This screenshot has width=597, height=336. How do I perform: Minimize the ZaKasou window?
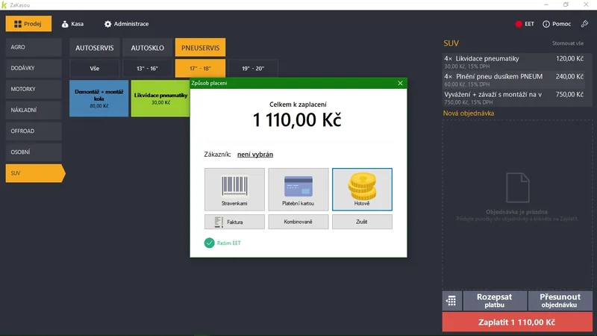click(546, 4)
